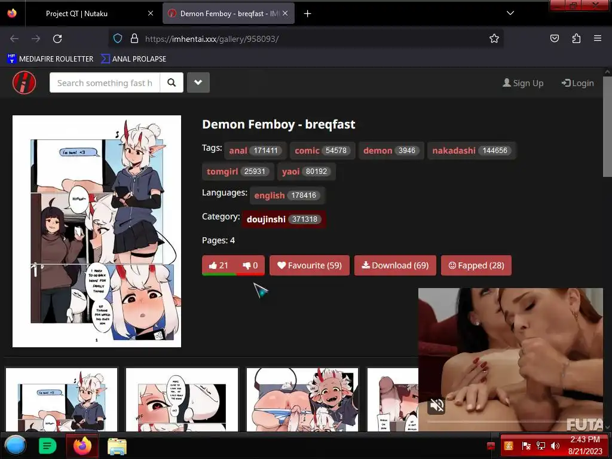Image resolution: width=612 pixels, height=459 pixels.
Task: Submit search with the magnifier button
Action: point(172,82)
